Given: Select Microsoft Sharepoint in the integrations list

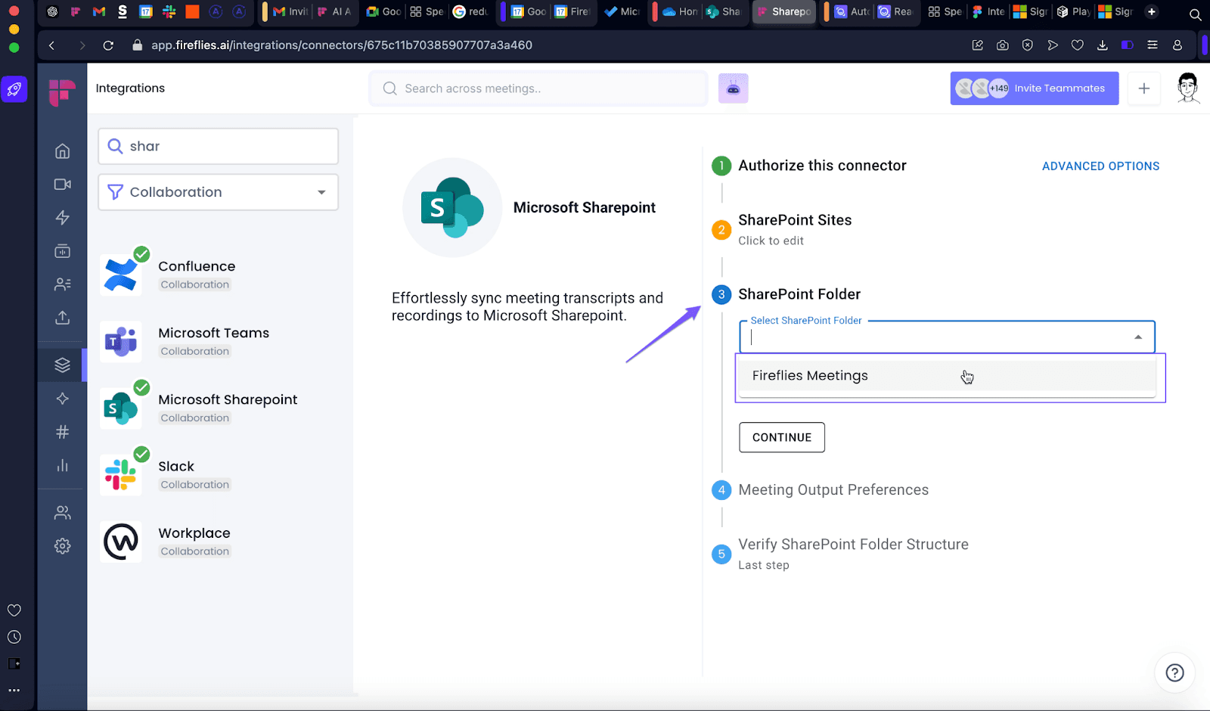Looking at the screenshot, I should point(228,408).
